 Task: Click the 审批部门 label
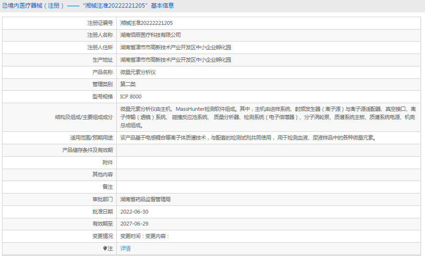[x=102, y=199]
